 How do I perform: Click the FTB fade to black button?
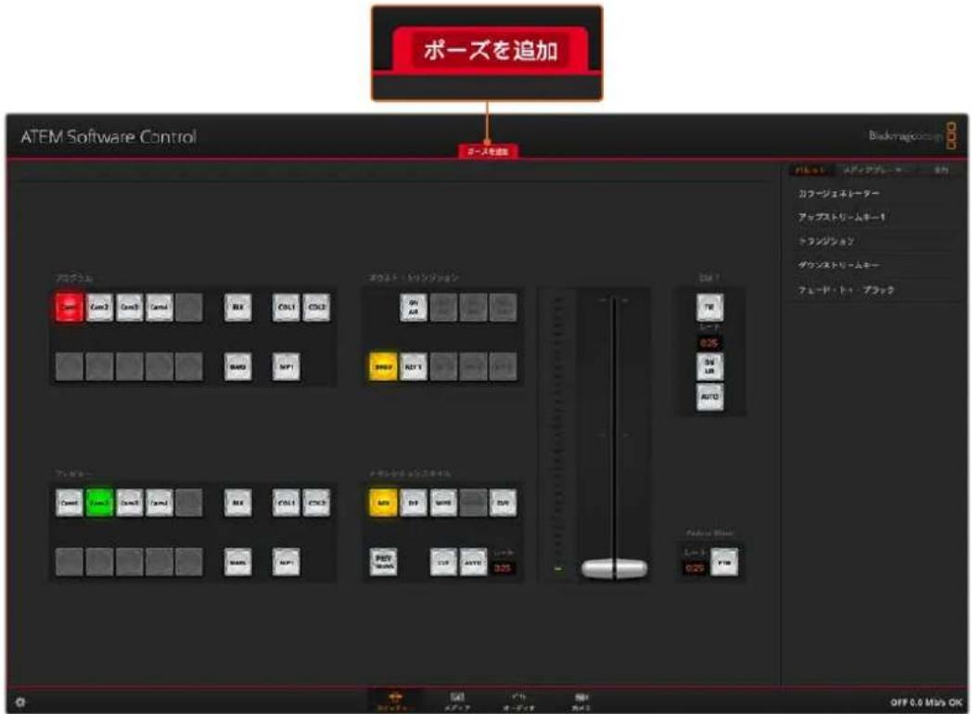pyautogui.click(x=724, y=562)
